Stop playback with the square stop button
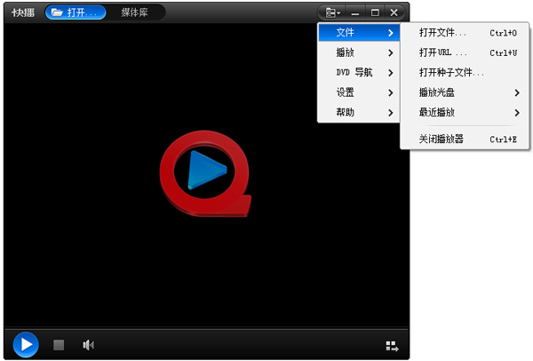533x361 pixels. 59,345
